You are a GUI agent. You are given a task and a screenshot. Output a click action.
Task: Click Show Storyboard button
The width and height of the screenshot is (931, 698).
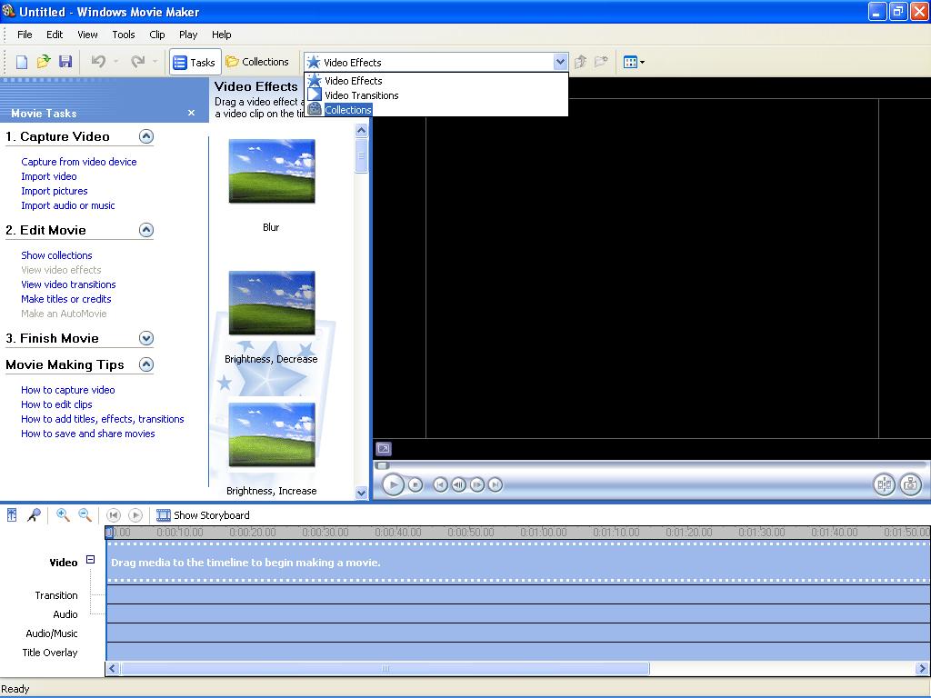click(203, 515)
